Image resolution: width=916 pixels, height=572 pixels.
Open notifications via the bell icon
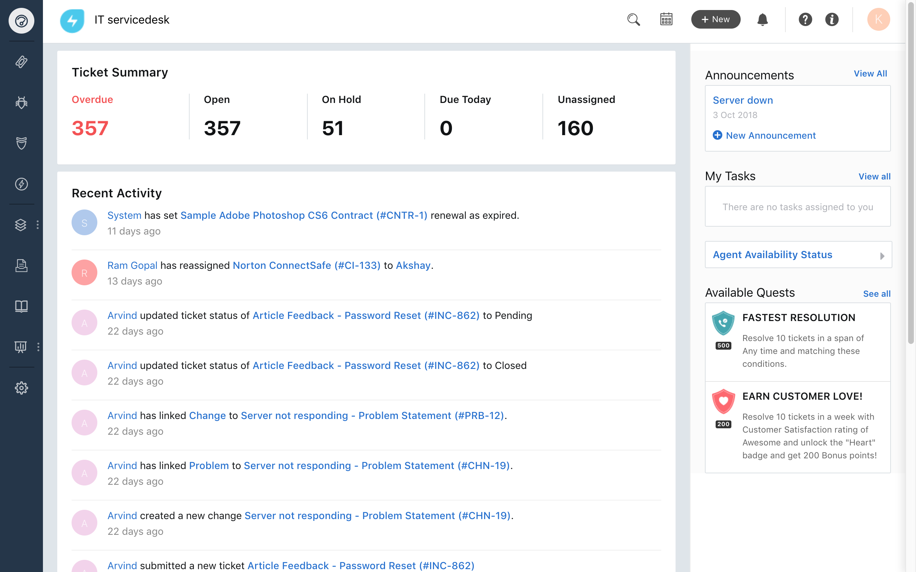click(763, 19)
